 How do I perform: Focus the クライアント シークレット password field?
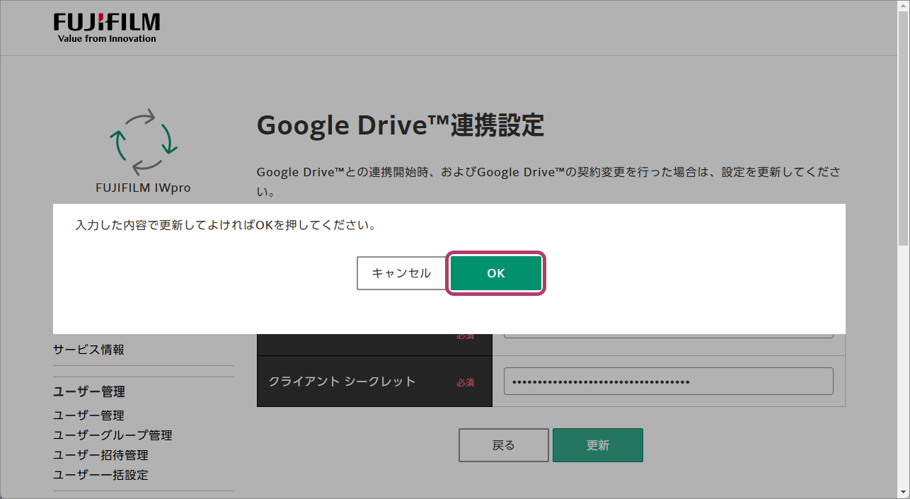(x=668, y=382)
